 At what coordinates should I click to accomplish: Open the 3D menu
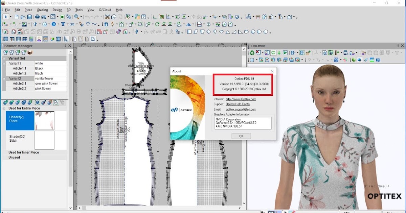click(69, 10)
